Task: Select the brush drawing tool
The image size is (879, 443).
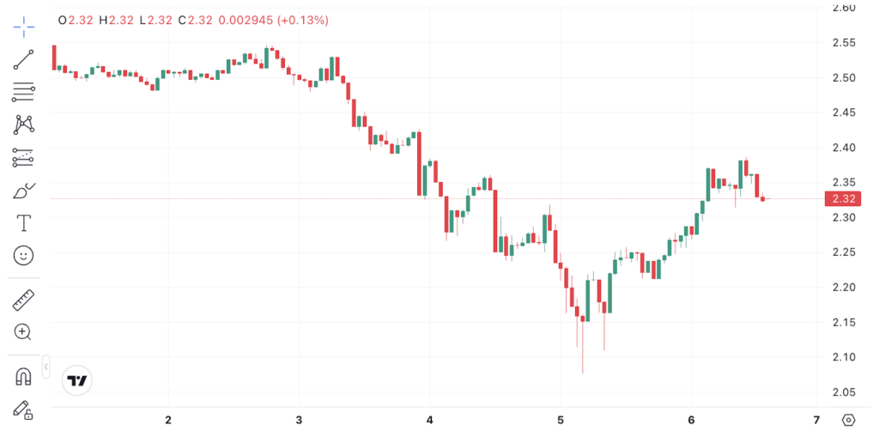Action: coord(23,191)
